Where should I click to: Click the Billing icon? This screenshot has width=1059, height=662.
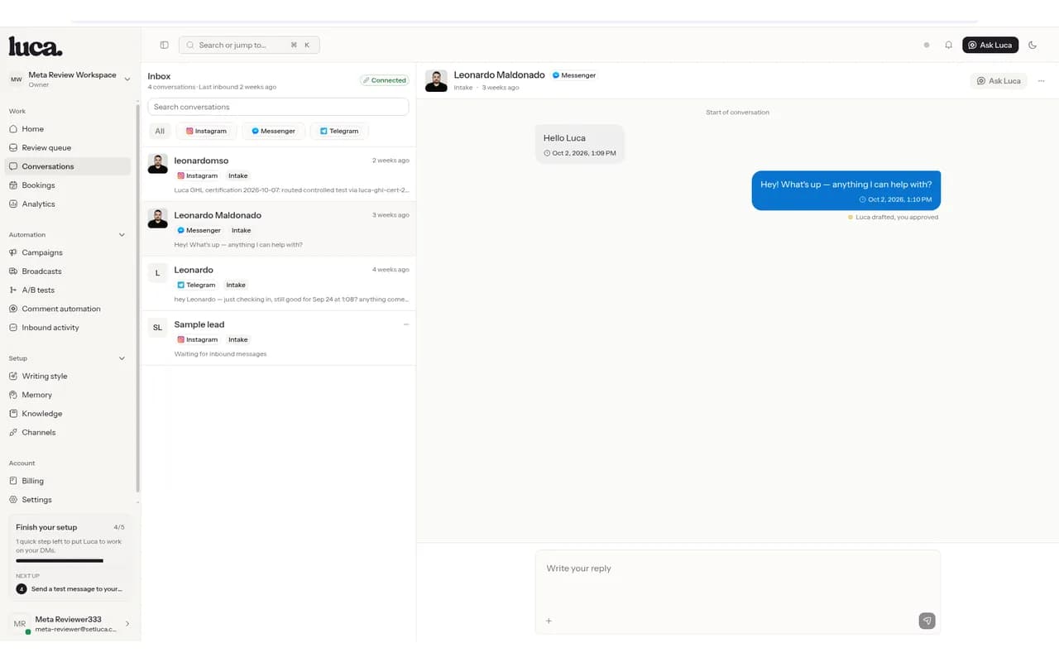pyautogui.click(x=13, y=481)
